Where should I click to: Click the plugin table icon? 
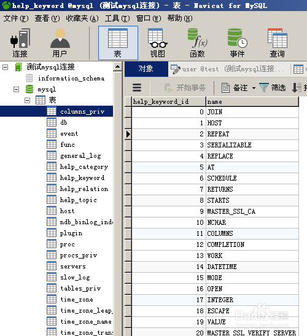52,233
